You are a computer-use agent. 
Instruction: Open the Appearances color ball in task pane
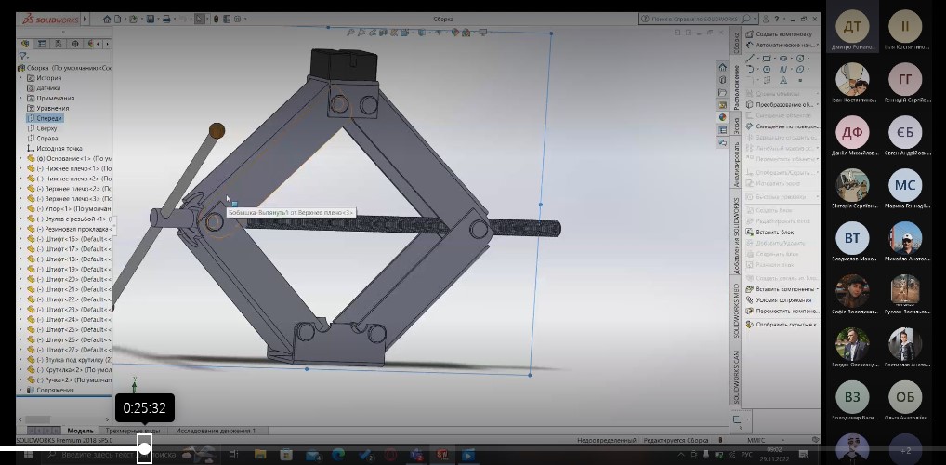(x=722, y=117)
